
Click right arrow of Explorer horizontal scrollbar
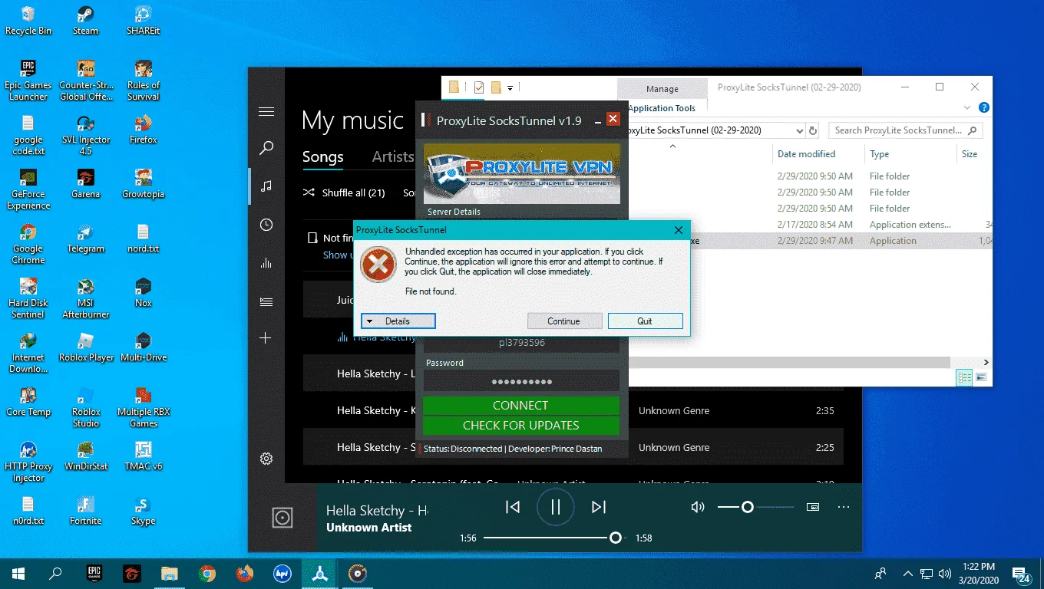tap(986, 363)
